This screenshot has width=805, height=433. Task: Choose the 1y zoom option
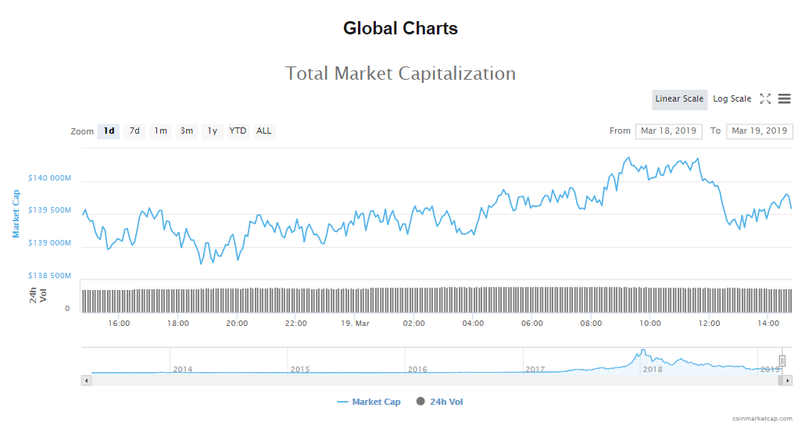212,131
